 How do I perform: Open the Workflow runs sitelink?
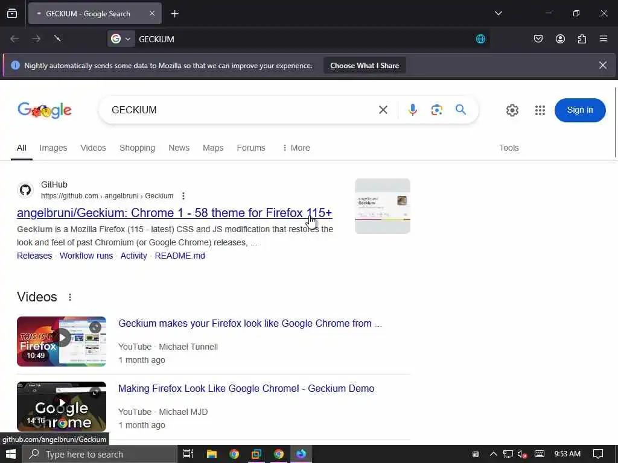86,256
